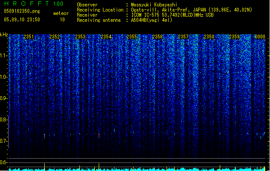Image resolution: width=270 pixels, height=171 pixels.
Task: Click the version number 1.0.0
Action: coord(58,4)
